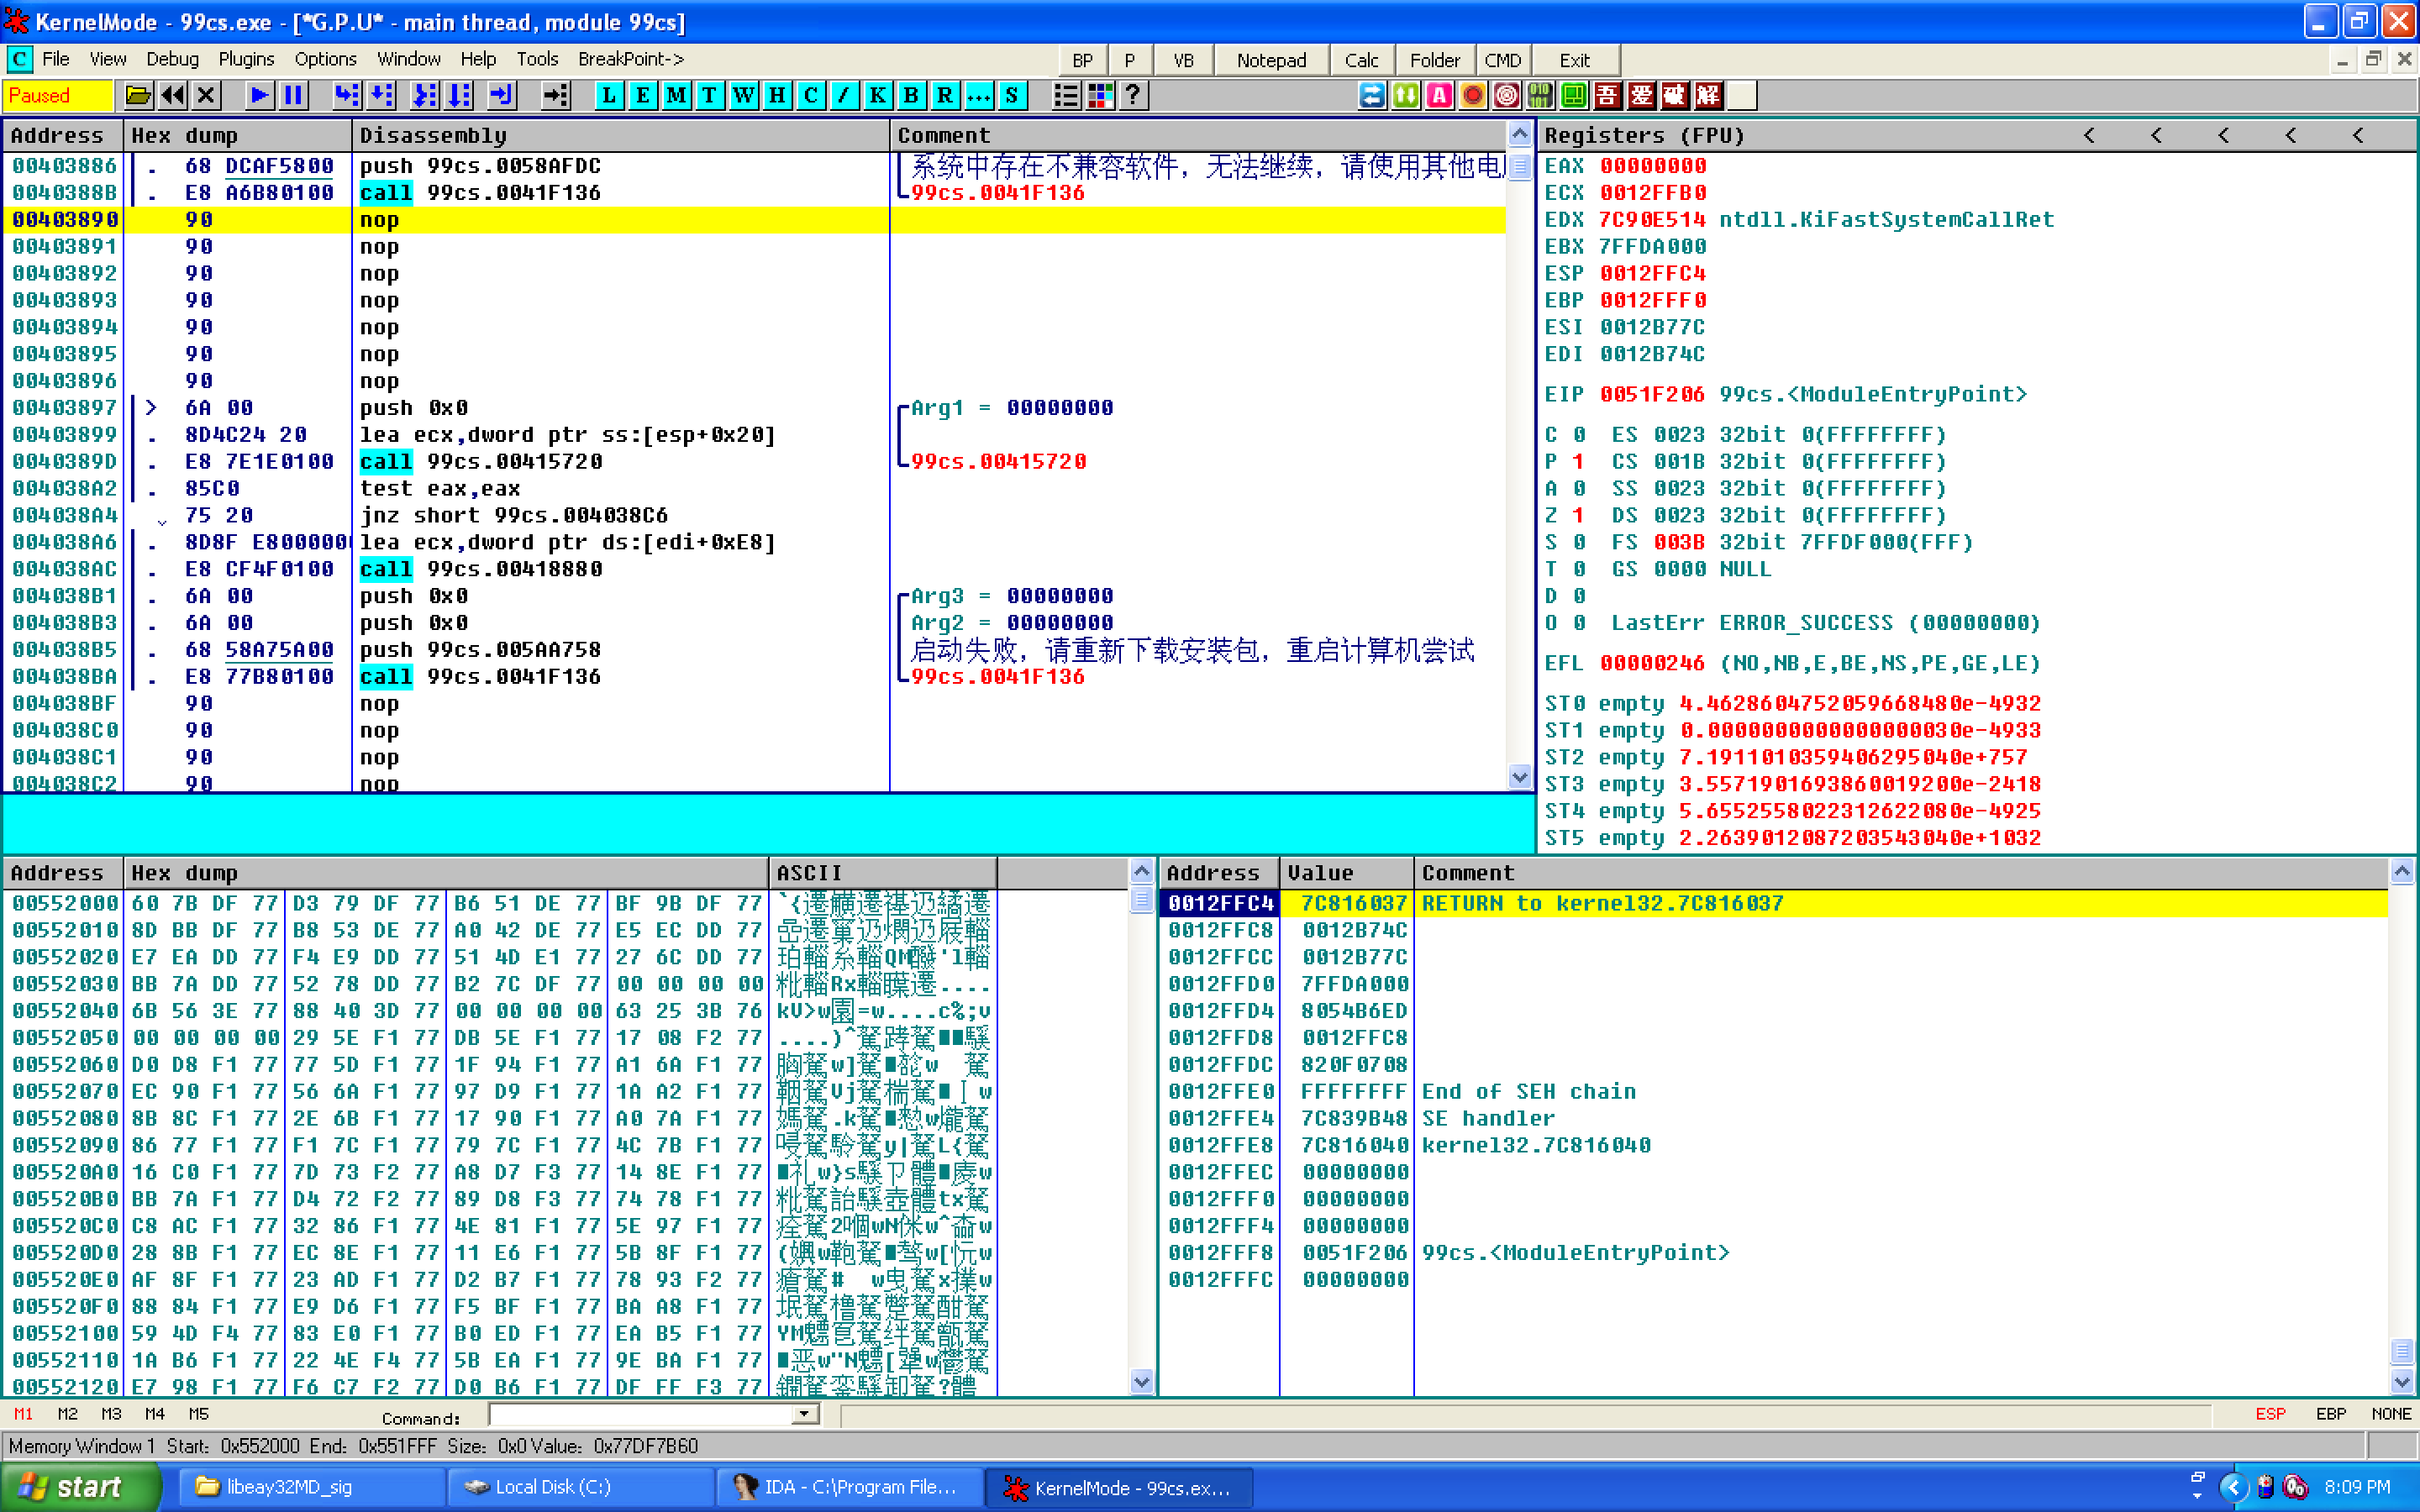Open the Memory map with the M icon

(x=675, y=95)
